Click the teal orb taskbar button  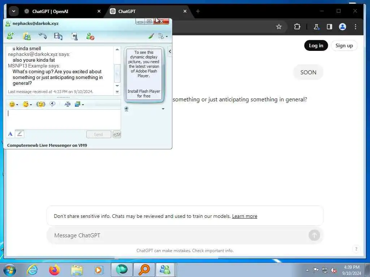pos(121,270)
